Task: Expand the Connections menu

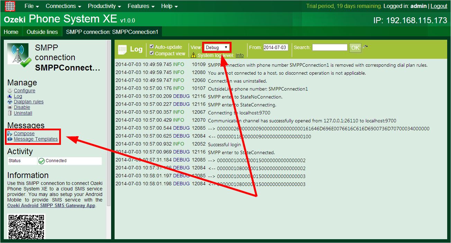Action: [63, 6]
